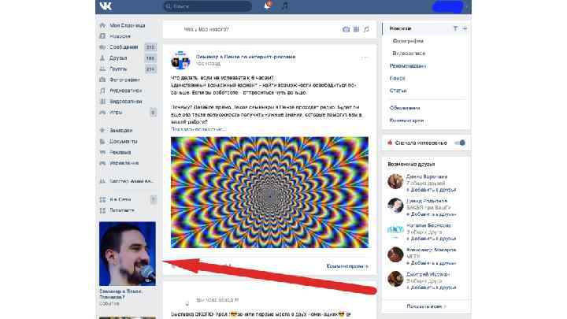Open Реклама megaphone icon
This screenshot has width=567, height=319.
pos(102,152)
